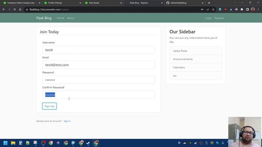Click the Password input field

[98, 80]
